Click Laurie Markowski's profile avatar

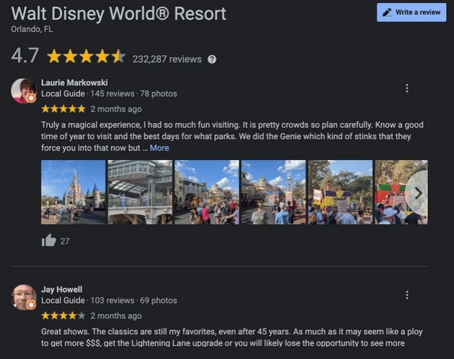click(24, 91)
